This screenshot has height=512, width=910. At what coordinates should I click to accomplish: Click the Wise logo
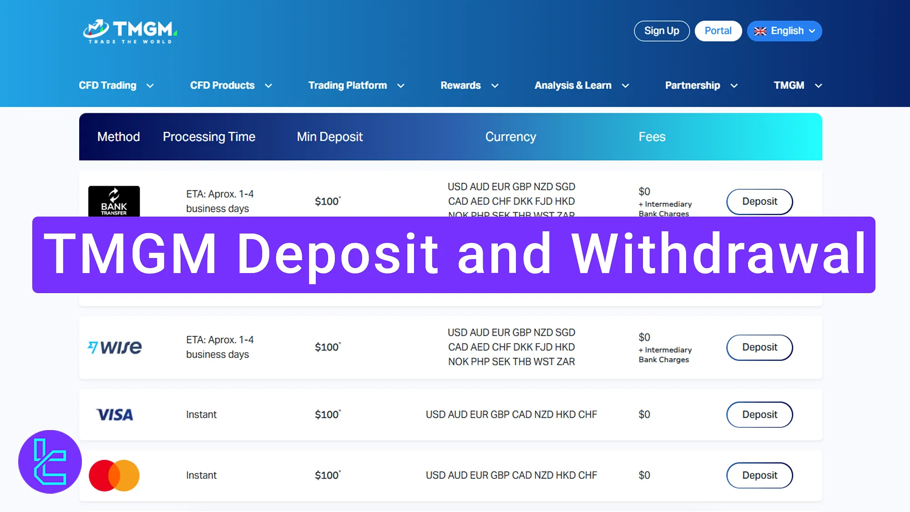[x=115, y=347]
